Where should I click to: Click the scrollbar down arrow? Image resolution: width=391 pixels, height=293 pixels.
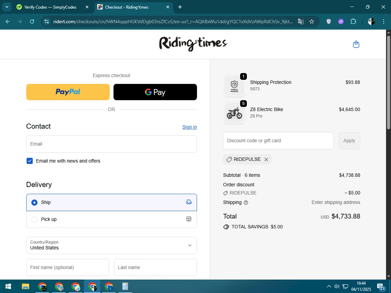[388, 277]
